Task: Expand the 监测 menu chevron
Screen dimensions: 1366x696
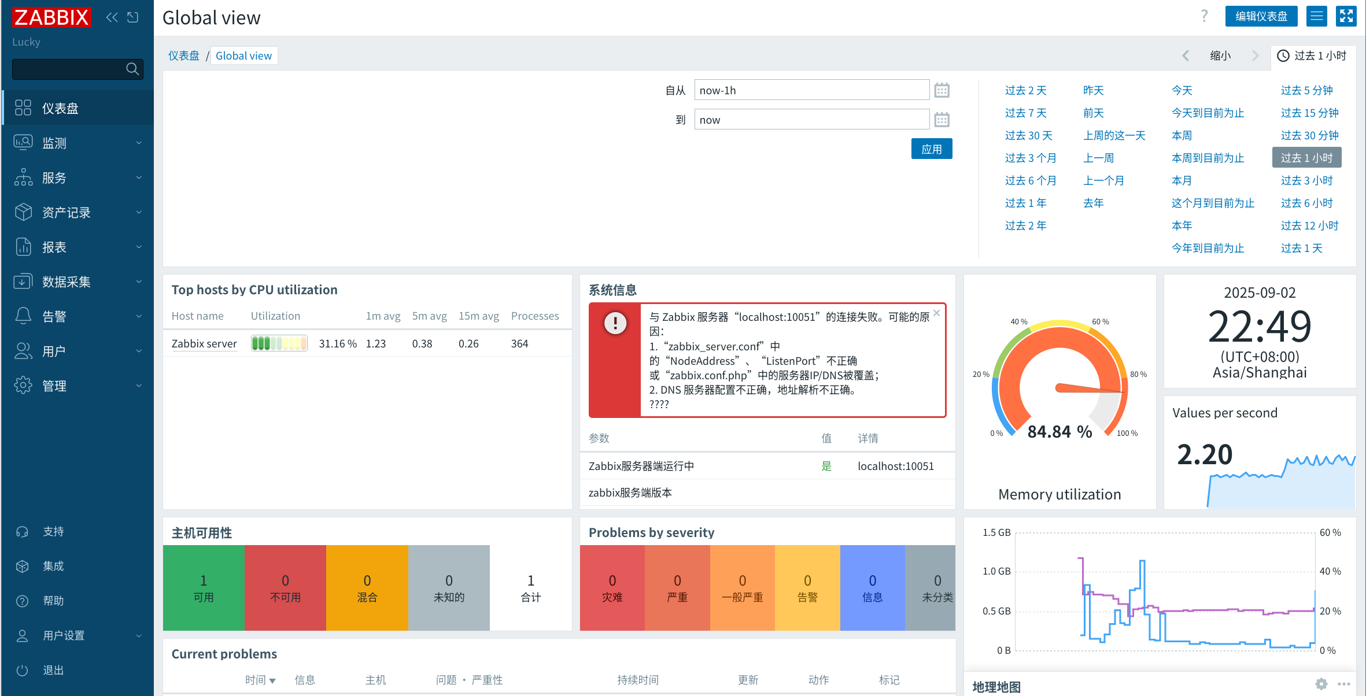Action: pyautogui.click(x=139, y=143)
